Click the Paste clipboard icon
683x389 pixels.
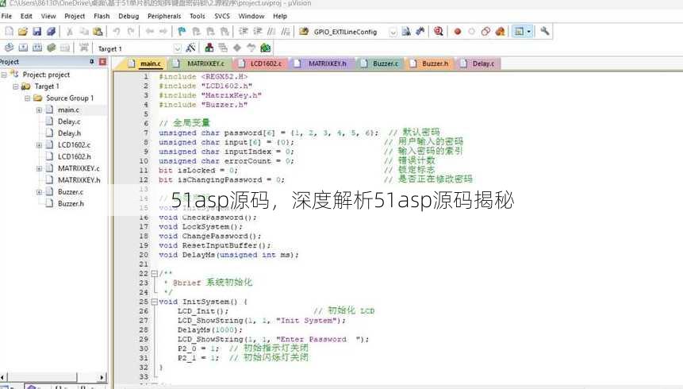[98, 32]
